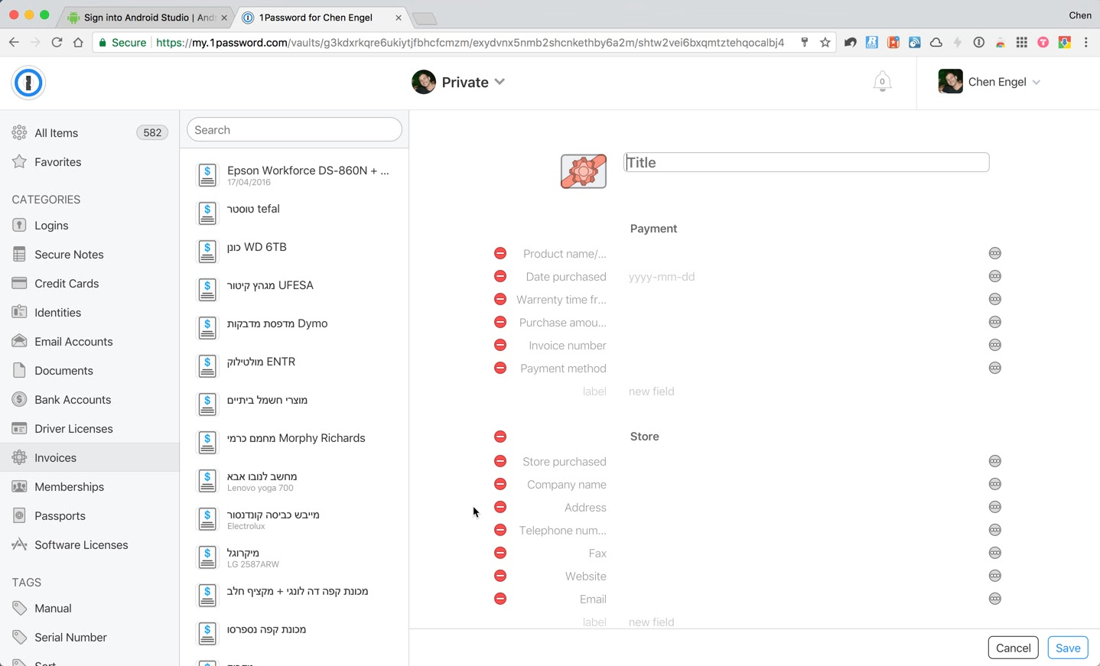Open field options for Payment method

coord(994,368)
